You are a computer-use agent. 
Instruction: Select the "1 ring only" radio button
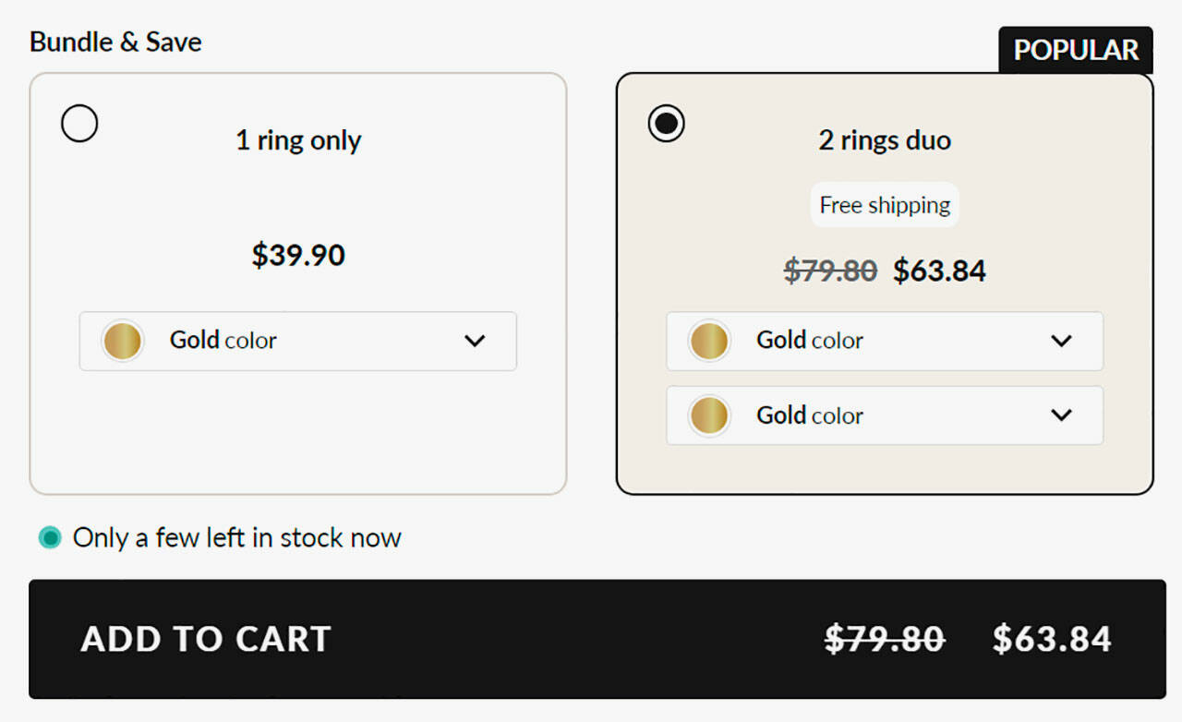pyautogui.click(x=79, y=124)
